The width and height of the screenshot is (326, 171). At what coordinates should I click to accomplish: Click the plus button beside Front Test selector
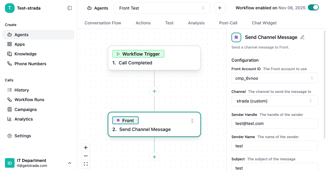click(220, 8)
